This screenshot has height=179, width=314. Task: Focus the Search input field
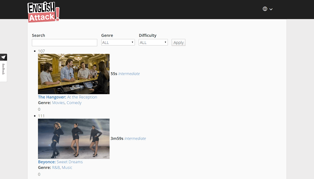[64, 43]
